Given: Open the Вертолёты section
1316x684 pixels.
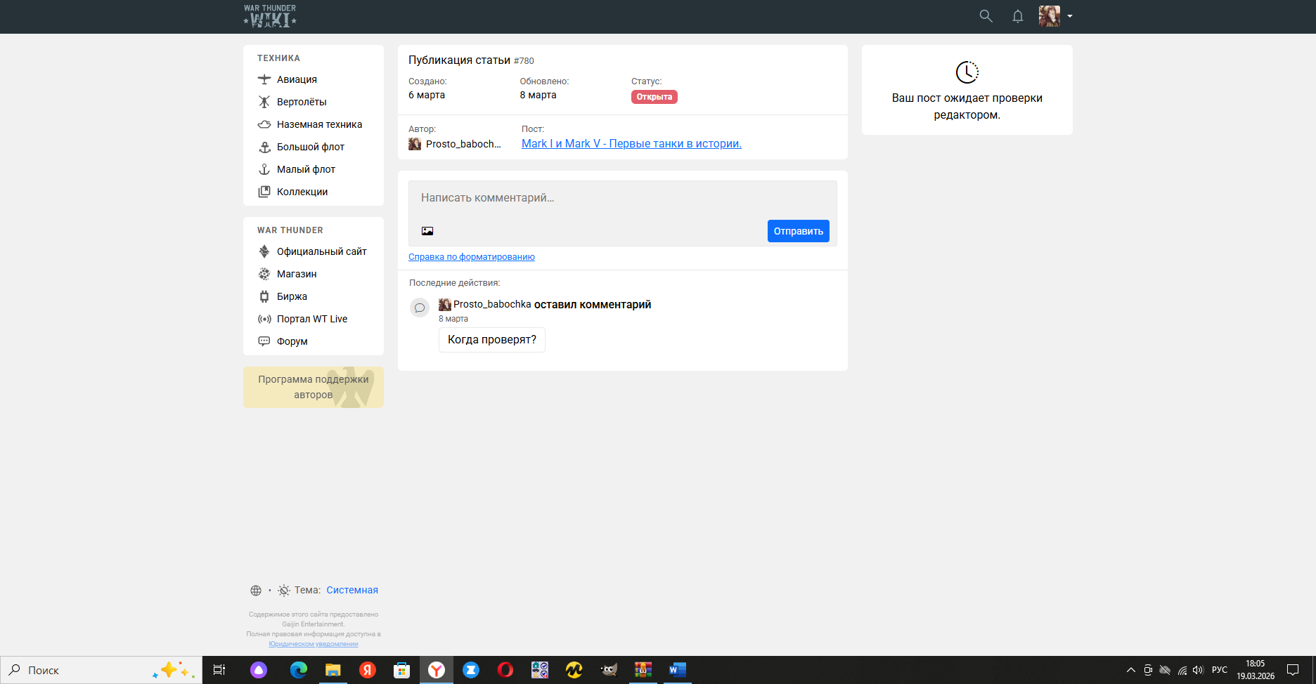Looking at the screenshot, I should [301, 102].
